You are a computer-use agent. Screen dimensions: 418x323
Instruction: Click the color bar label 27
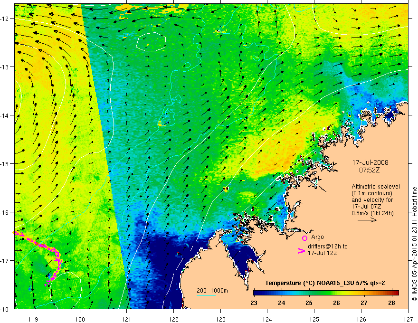click(x=364, y=303)
